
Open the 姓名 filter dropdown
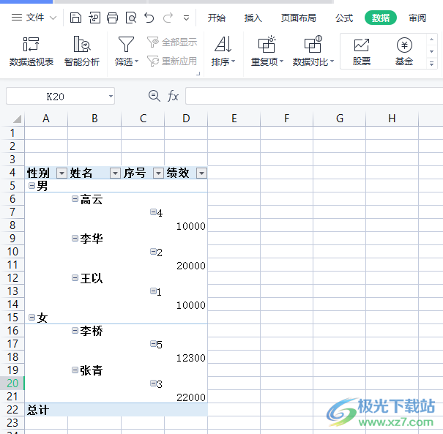(115, 173)
